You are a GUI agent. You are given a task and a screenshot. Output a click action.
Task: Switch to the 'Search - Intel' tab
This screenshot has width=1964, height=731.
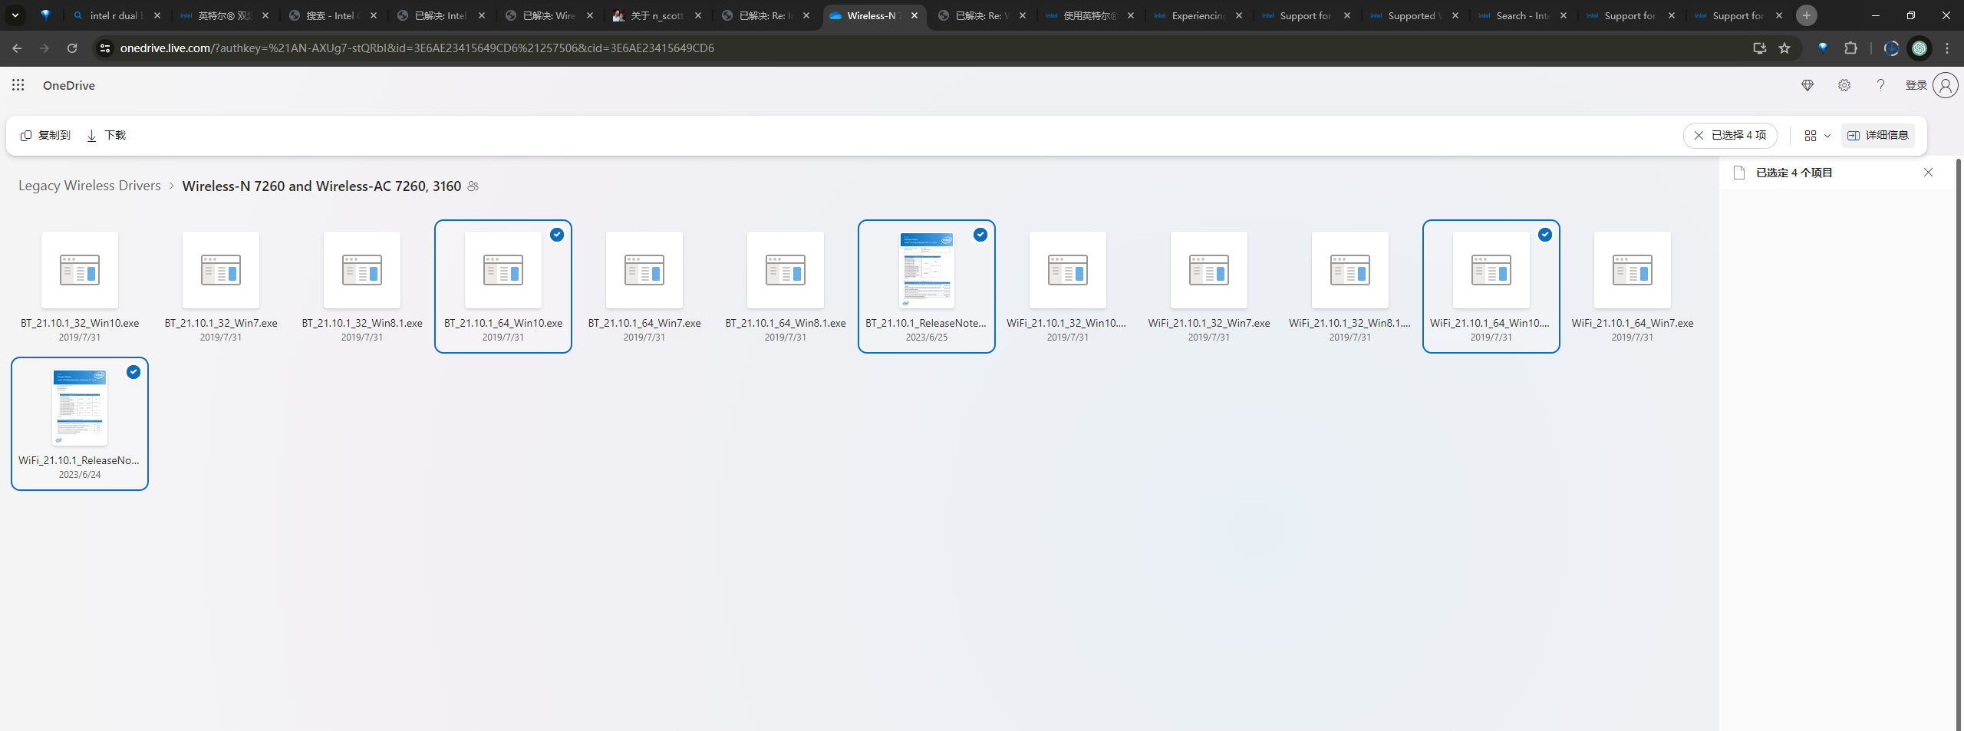pyautogui.click(x=1523, y=15)
